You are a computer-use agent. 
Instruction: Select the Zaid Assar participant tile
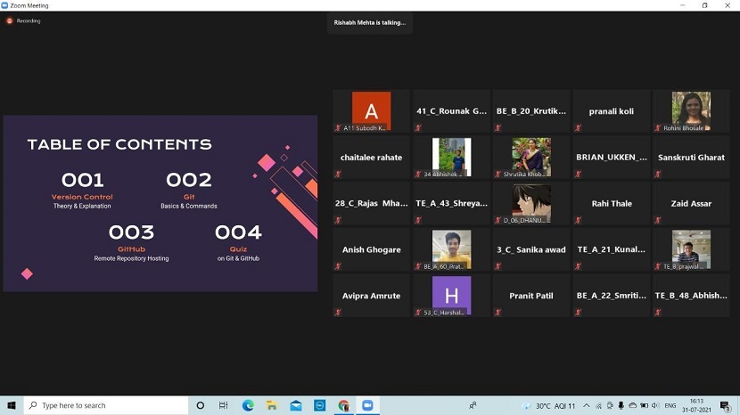point(691,203)
